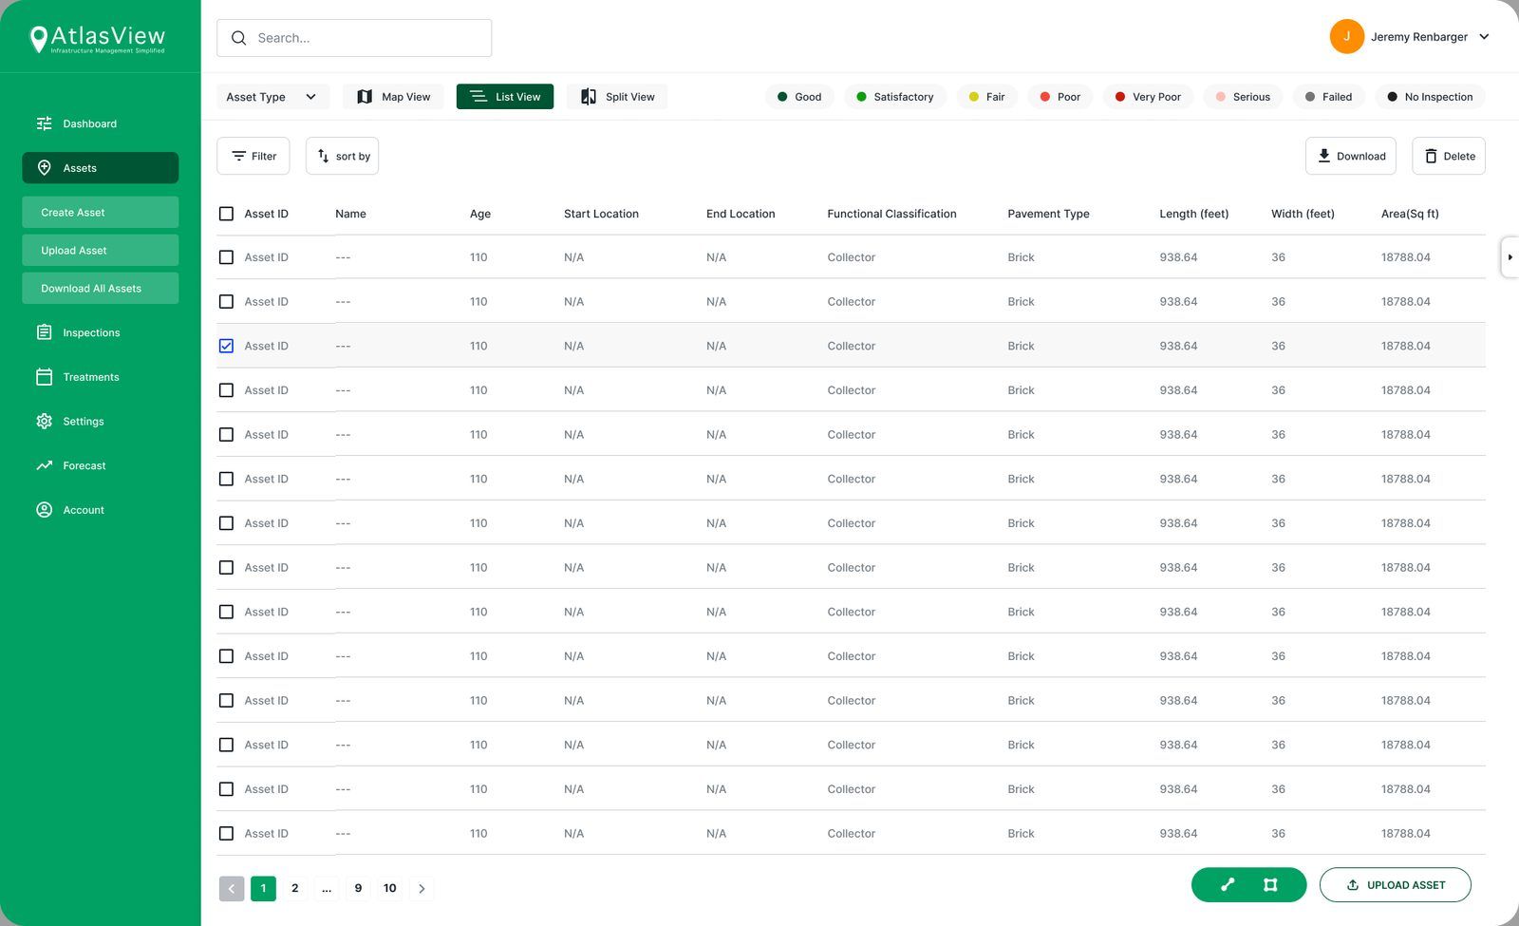Tick the select-all checkbox in table header
The width and height of the screenshot is (1519, 926).
pyautogui.click(x=226, y=214)
